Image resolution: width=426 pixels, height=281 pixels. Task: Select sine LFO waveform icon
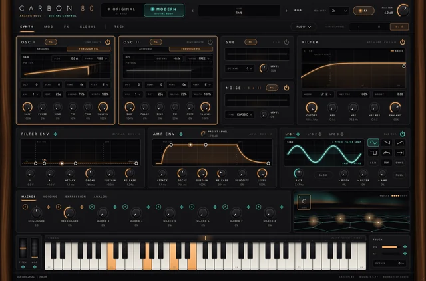(x=373, y=143)
